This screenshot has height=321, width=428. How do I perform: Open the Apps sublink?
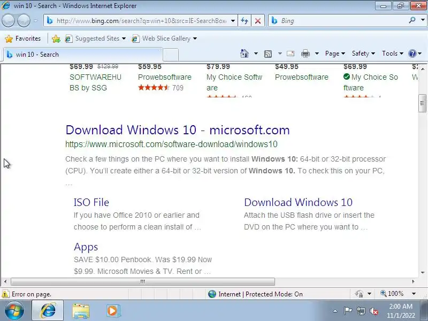pos(86,247)
